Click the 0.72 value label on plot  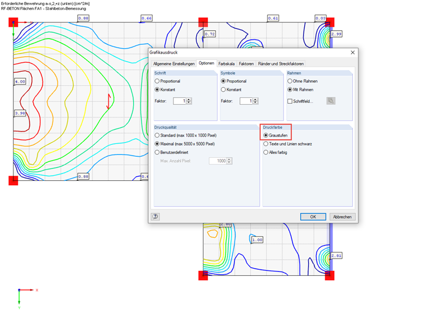point(210,34)
